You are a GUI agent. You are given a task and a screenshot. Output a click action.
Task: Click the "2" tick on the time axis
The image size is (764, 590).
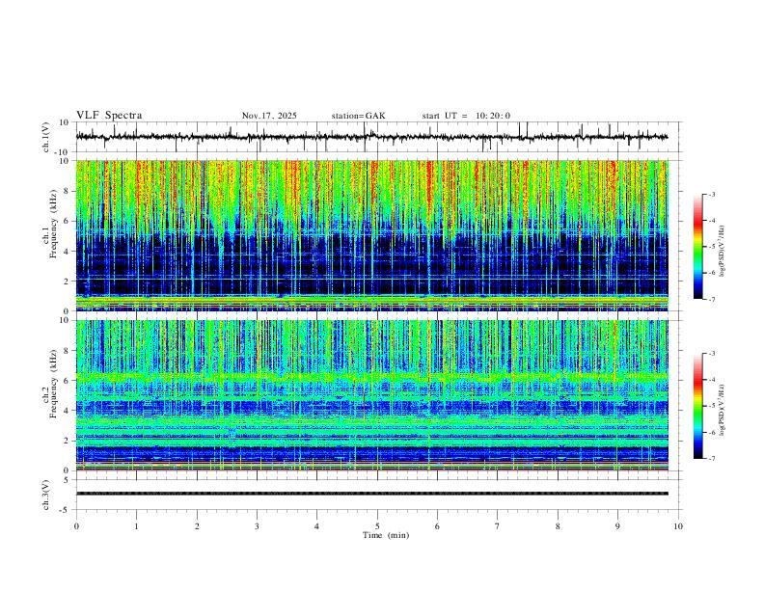(x=197, y=526)
